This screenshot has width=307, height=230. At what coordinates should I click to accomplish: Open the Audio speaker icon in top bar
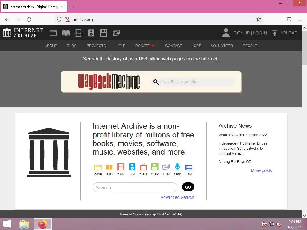point(91,33)
